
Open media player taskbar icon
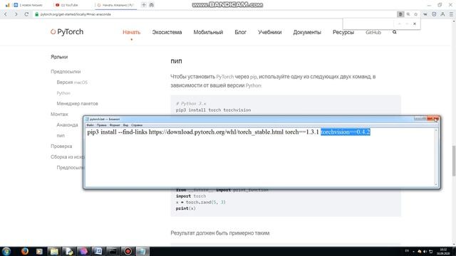pos(39,251)
